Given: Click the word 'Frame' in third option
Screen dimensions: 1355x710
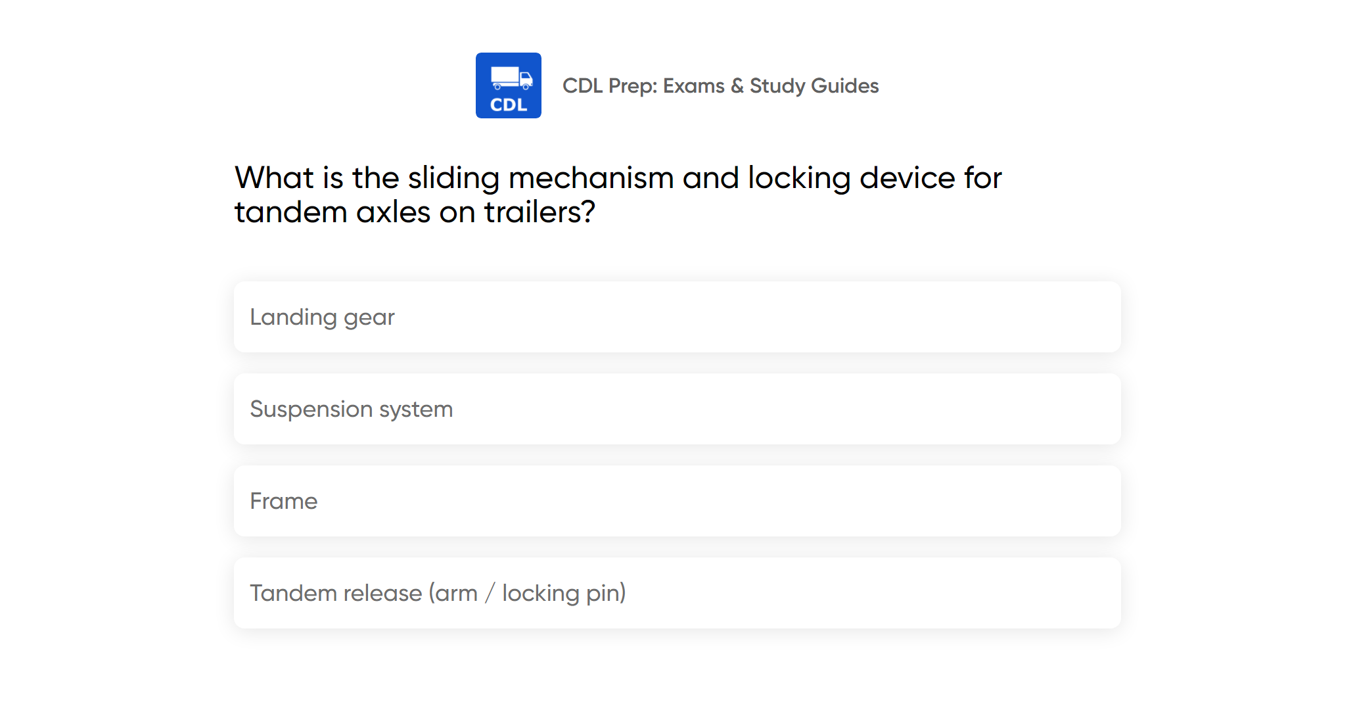Looking at the screenshot, I should pos(283,501).
